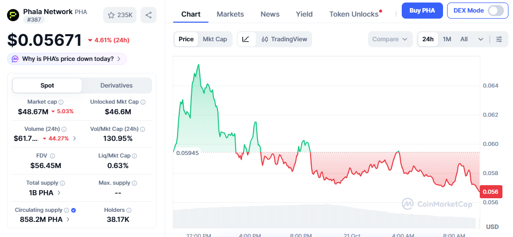Open the Compare dropdown

(390, 39)
